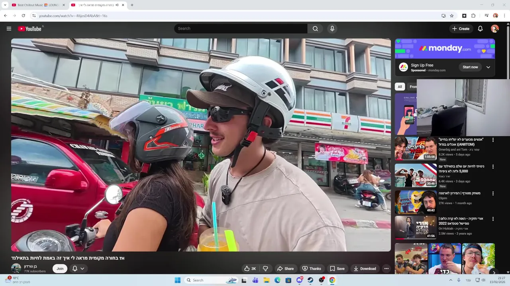Open options for 5,000 Thailand video

[493, 167]
